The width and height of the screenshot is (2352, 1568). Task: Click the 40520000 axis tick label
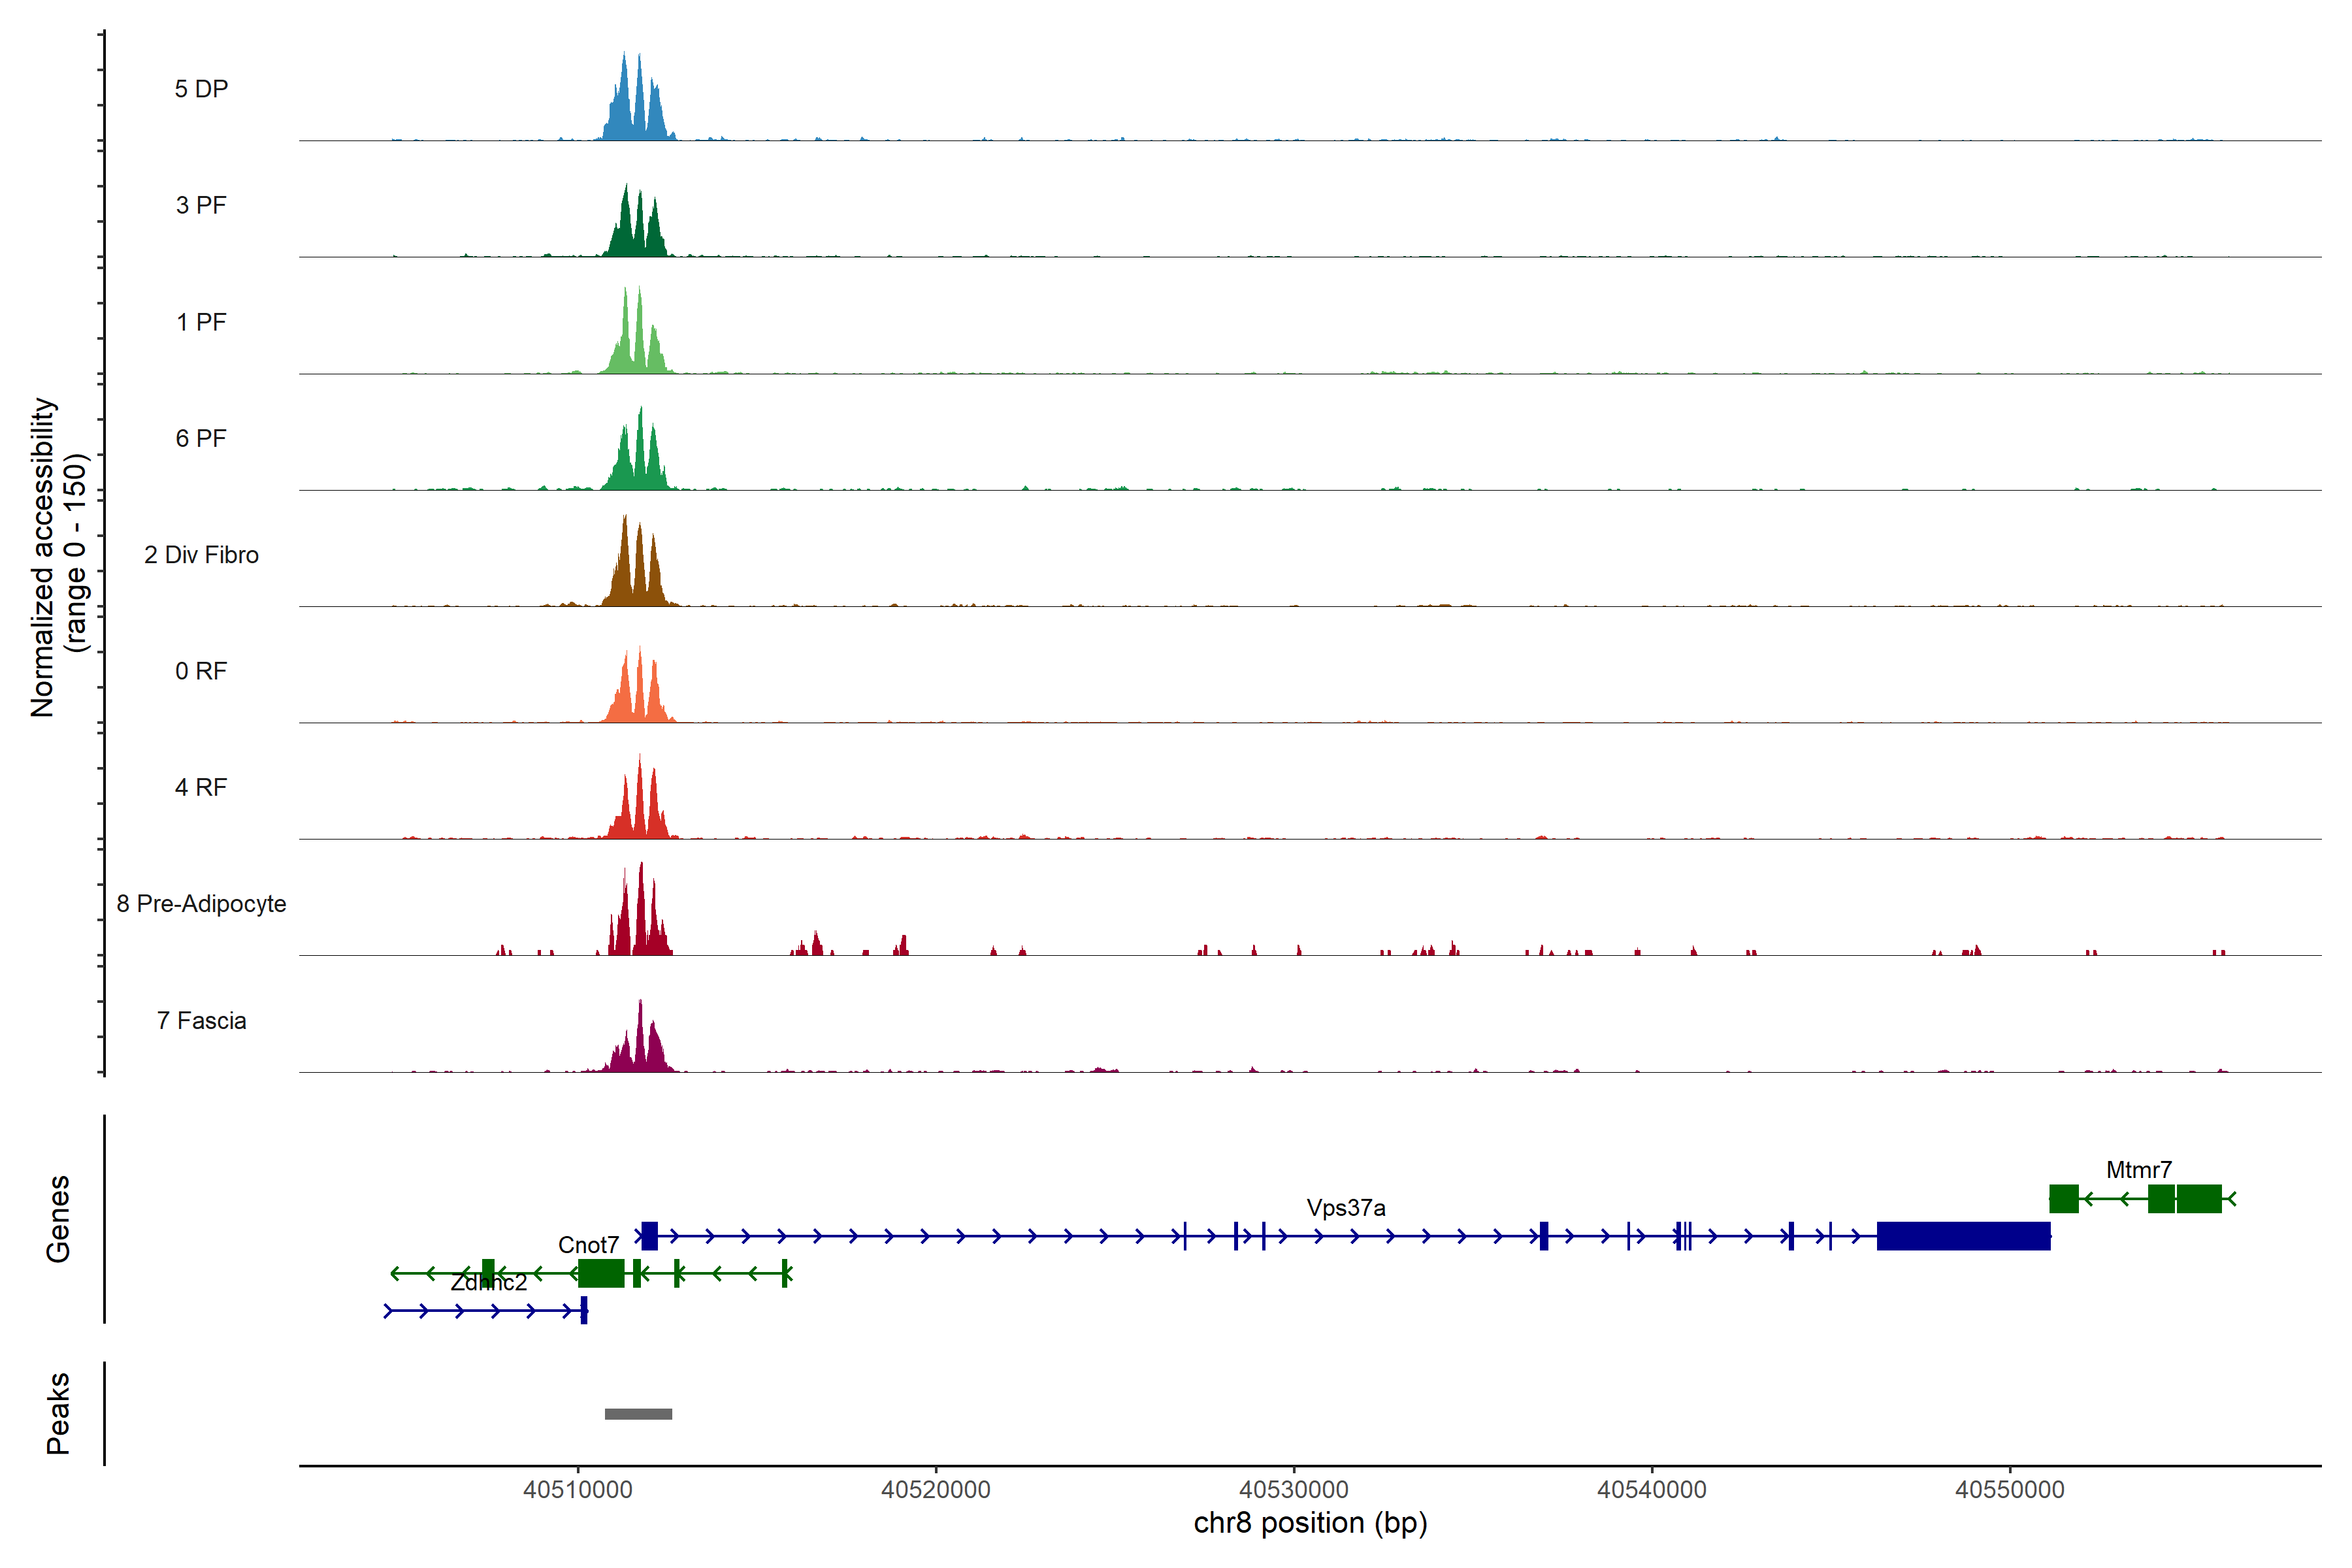point(935,1490)
